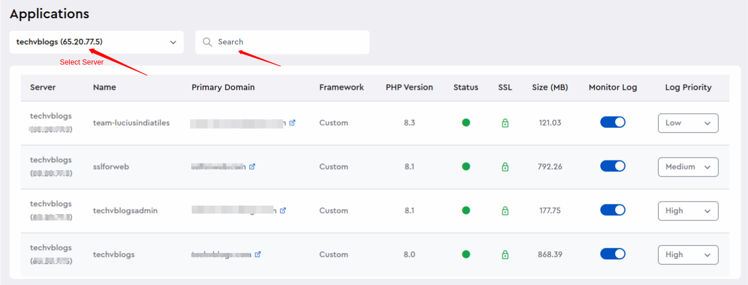This screenshot has width=748, height=285.
Task: Click the Log Priority column header
Action: (688, 87)
